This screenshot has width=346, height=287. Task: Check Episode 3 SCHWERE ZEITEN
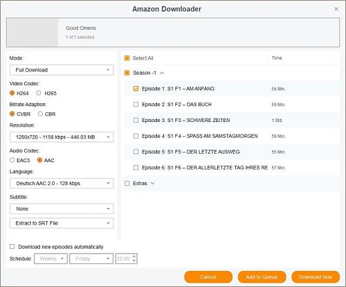(x=136, y=120)
